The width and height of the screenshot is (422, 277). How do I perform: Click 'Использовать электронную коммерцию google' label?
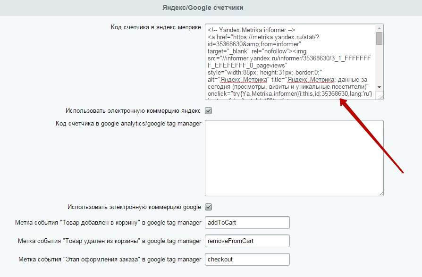[x=135, y=207]
